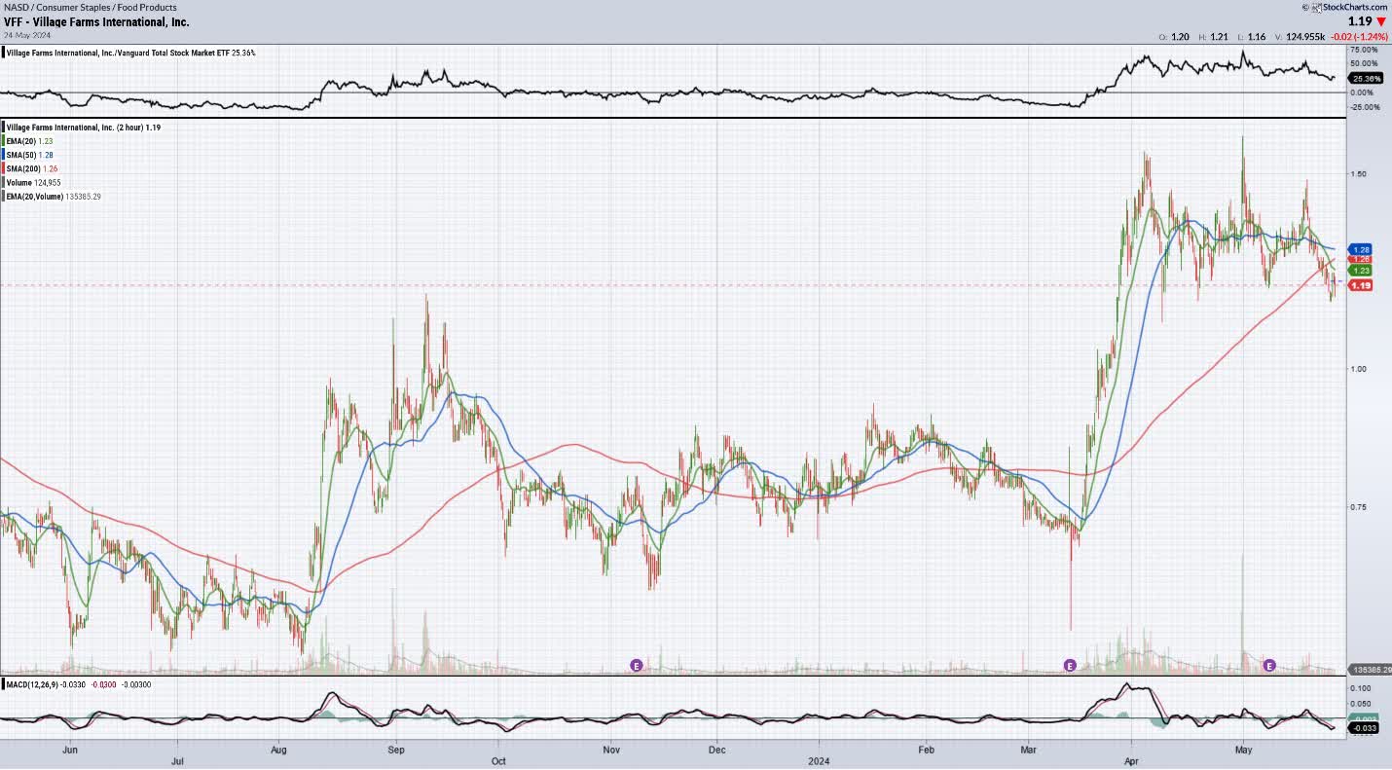Click the purple E earnings marker in November
Screen dimensions: 1392x770
(635, 665)
